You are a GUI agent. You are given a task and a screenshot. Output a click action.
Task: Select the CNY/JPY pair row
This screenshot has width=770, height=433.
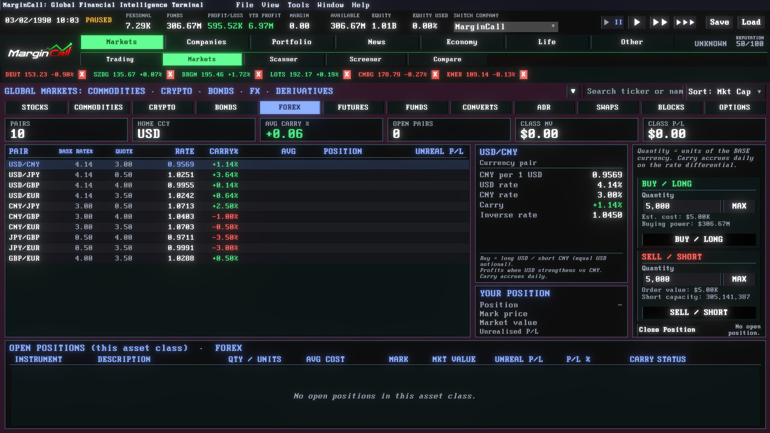(x=237, y=206)
